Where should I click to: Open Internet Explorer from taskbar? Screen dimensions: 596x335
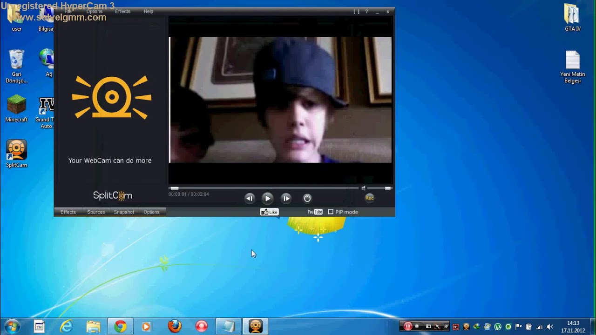click(x=66, y=327)
